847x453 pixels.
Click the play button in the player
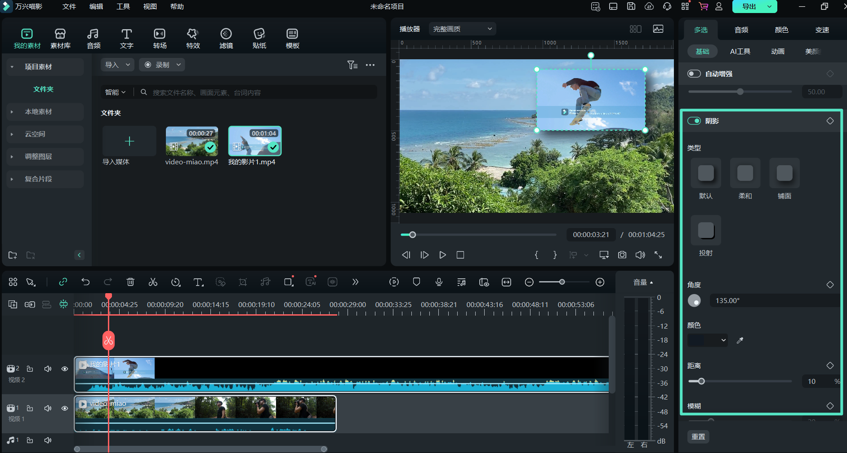[x=442, y=255]
